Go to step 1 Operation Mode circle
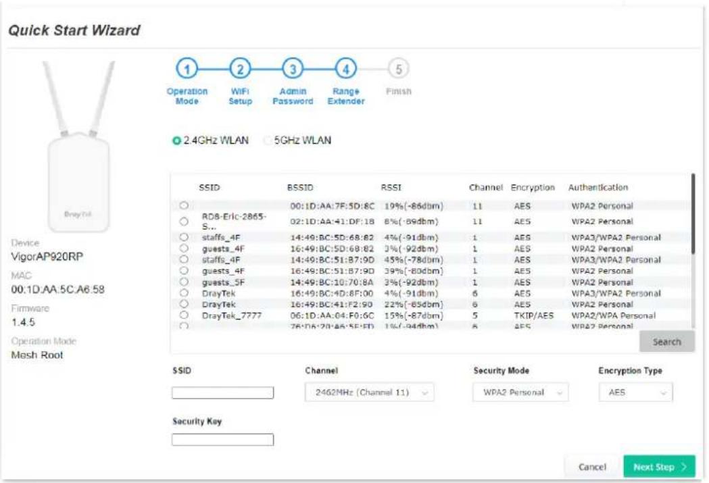The width and height of the screenshot is (709, 483). [187, 69]
